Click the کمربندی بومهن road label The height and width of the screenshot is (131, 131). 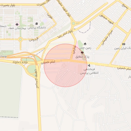click(37, 79)
